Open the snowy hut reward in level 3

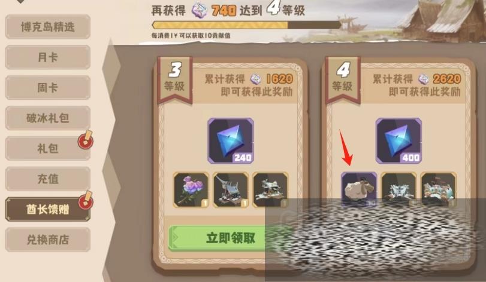pos(270,189)
